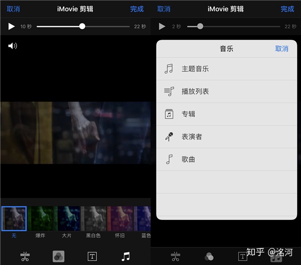Image resolution: width=301 pixels, height=265 pixels.
Task: Open the music tool in left screen
Action: pos(126,256)
